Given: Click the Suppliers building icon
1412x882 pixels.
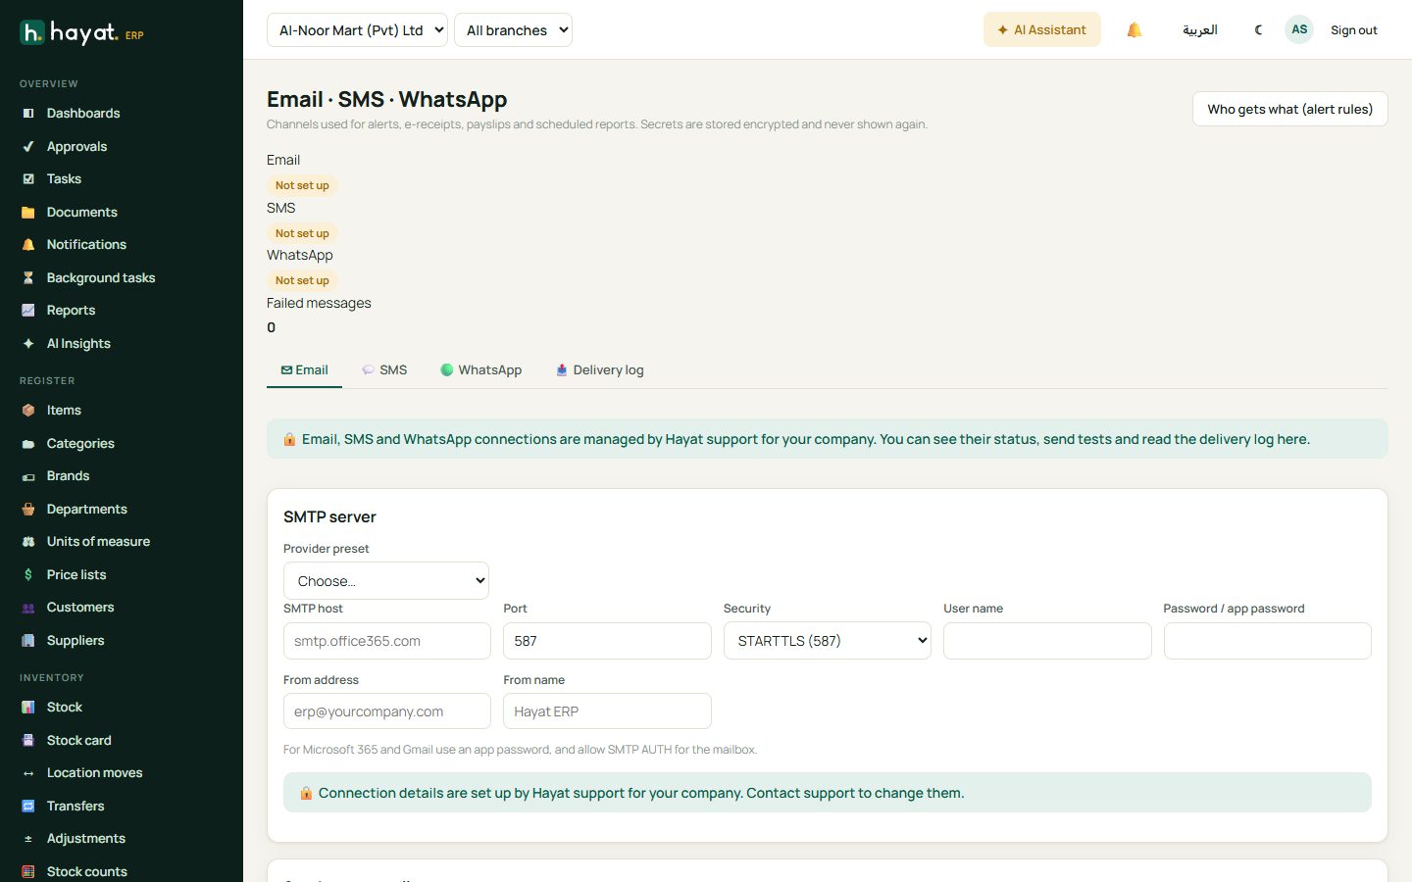Looking at the screenshot, I should pyautogui.click(x=28, y=641).
